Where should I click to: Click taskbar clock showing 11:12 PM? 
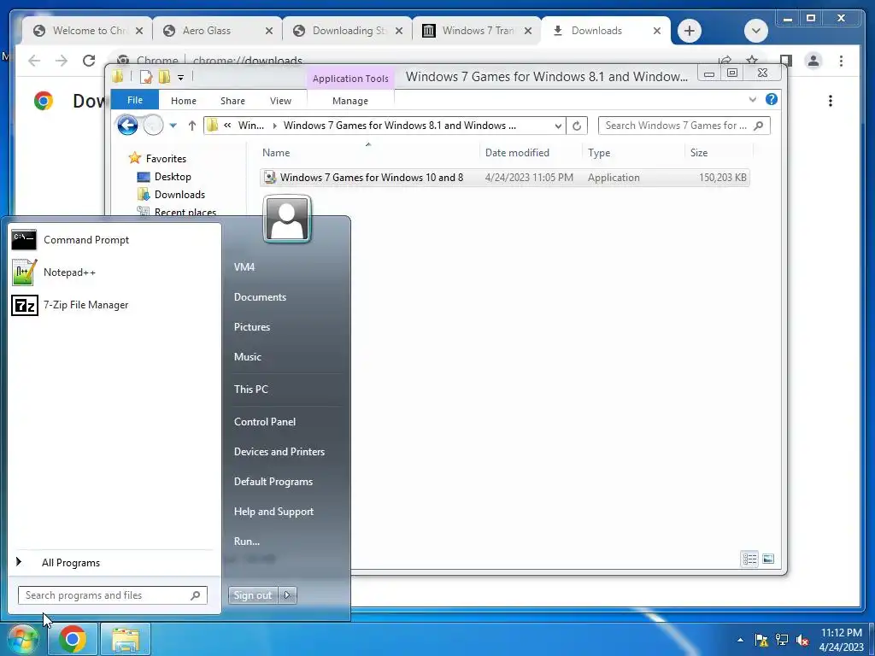(x=841, y=640)
